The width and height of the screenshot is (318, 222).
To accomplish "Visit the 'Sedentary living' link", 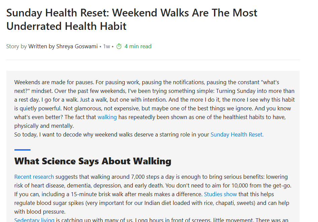I will 34,220.
